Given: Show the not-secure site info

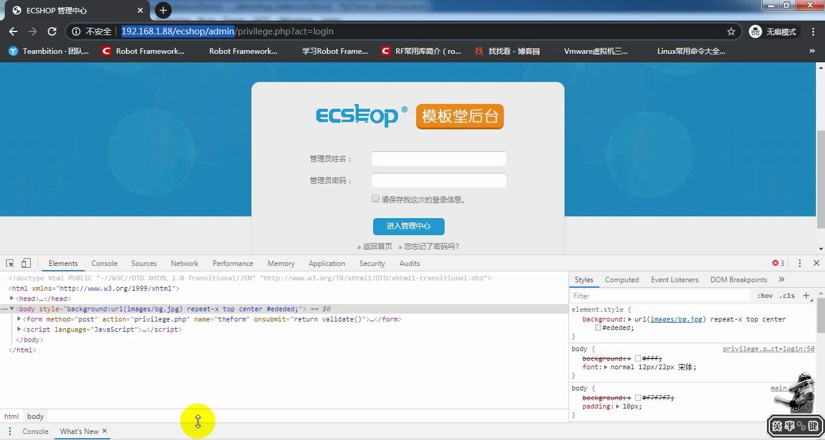Looking at the screenshot, I should [x=92, y=31].
